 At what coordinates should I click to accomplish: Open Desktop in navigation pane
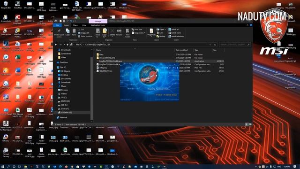click(x=65, y=75)
